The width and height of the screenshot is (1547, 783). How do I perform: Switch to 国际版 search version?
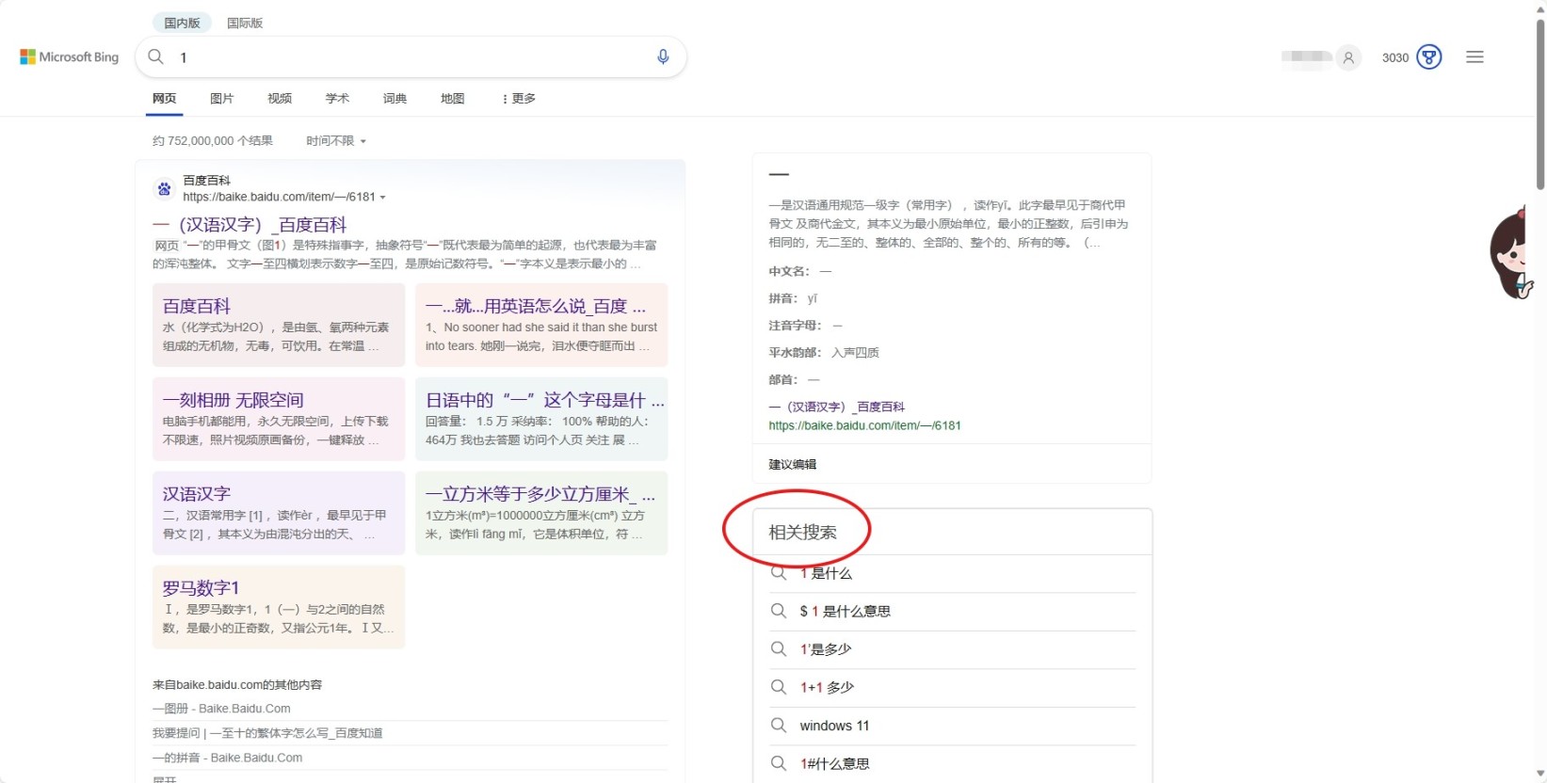click(x=245, y=23)
